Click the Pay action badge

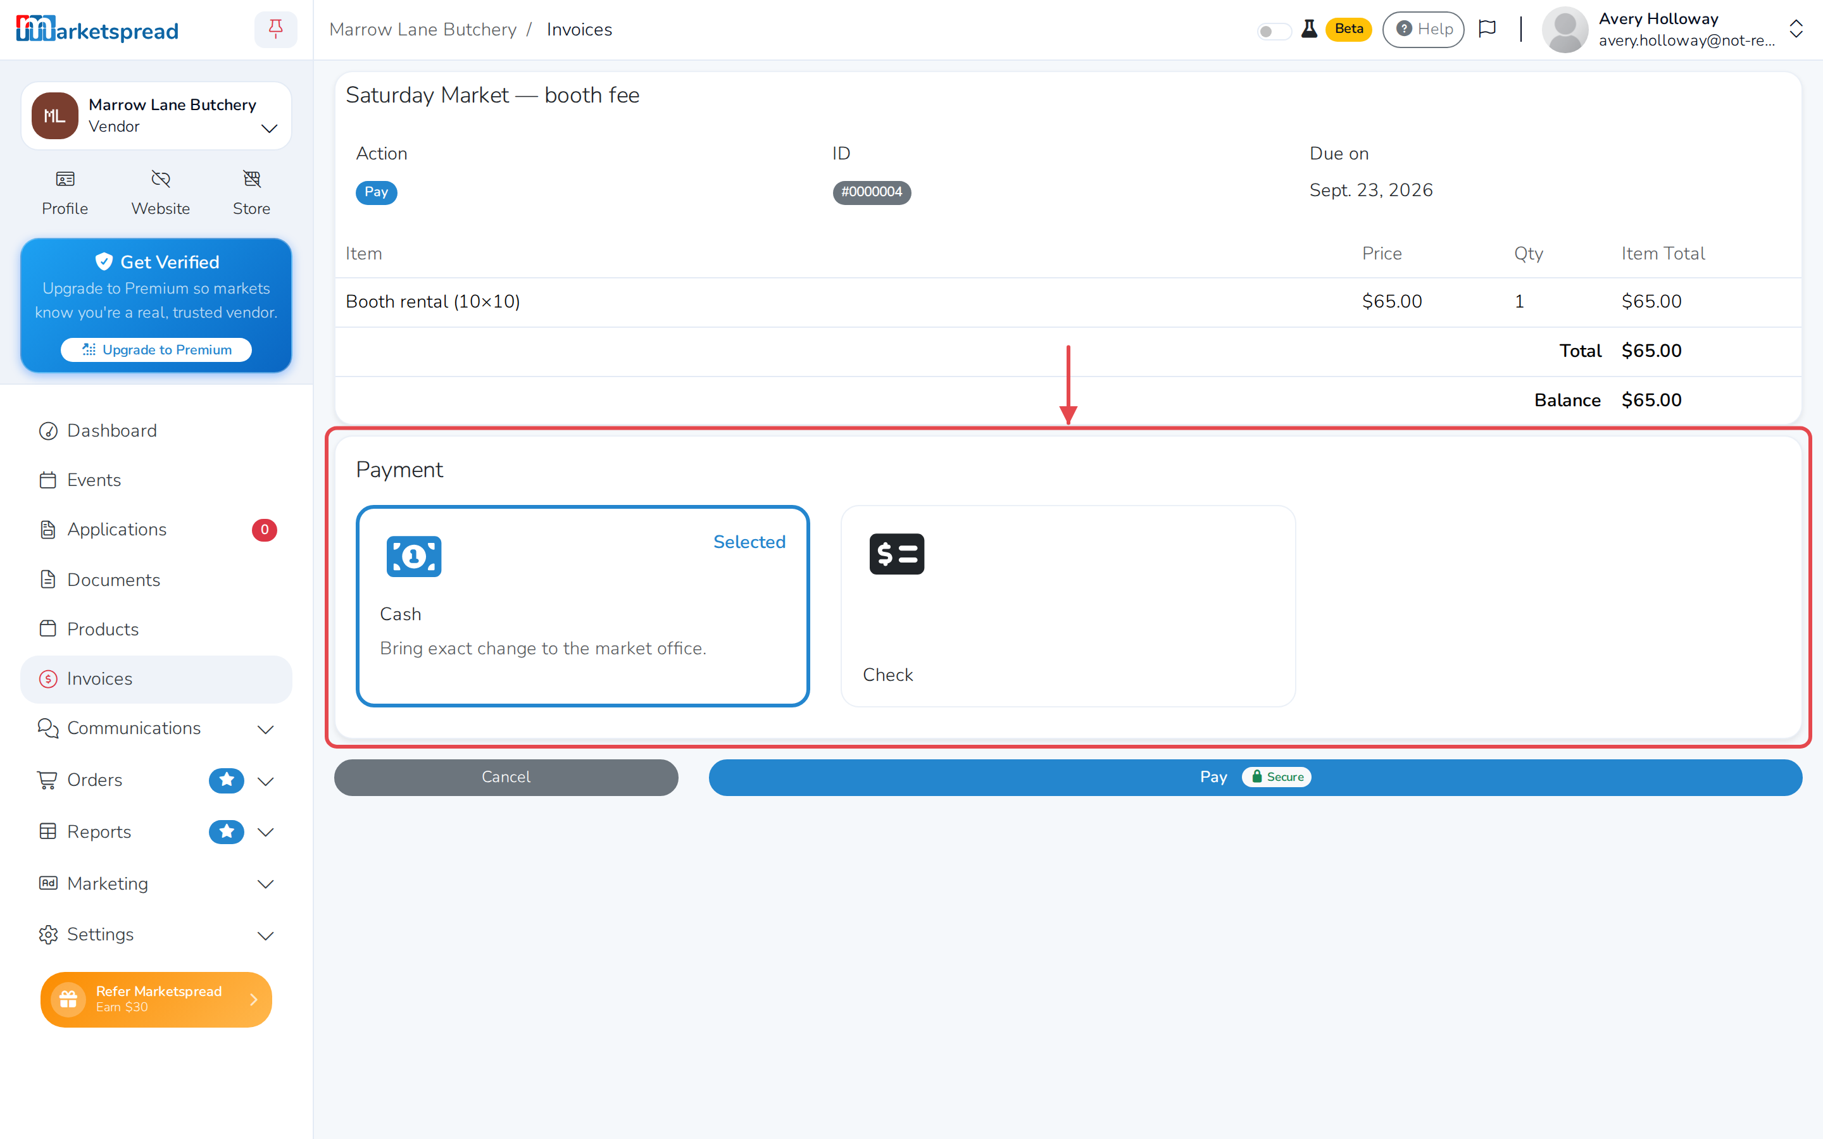coord(376,192)
